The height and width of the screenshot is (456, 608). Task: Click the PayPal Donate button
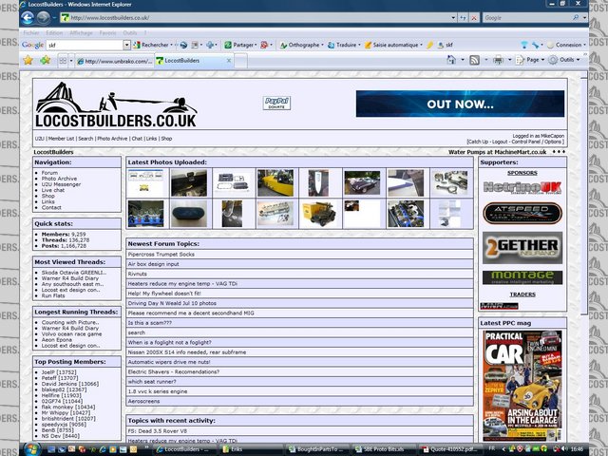coord(276,104)
